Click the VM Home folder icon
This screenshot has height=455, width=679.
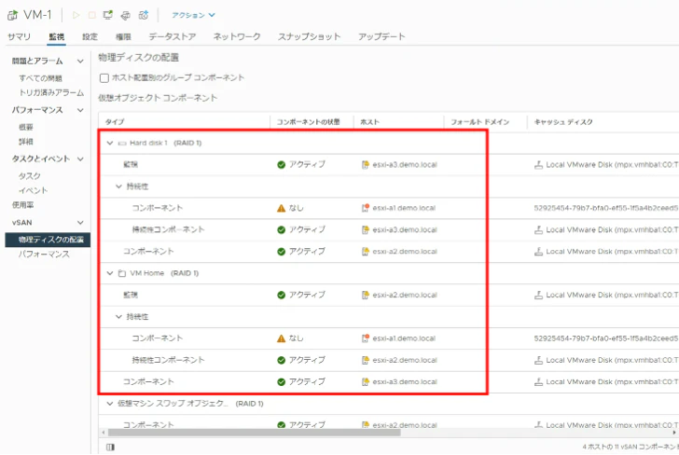[x=122, y=273]
